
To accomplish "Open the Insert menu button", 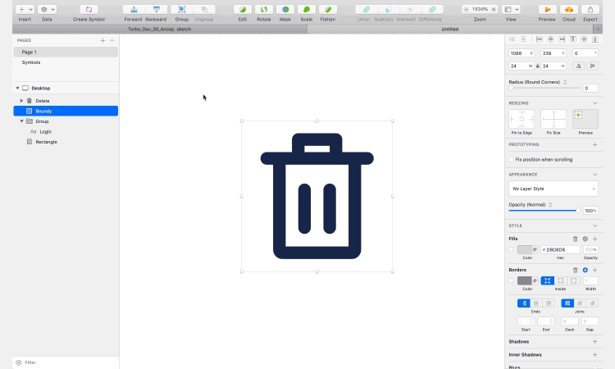I will (x=25, y=9).
